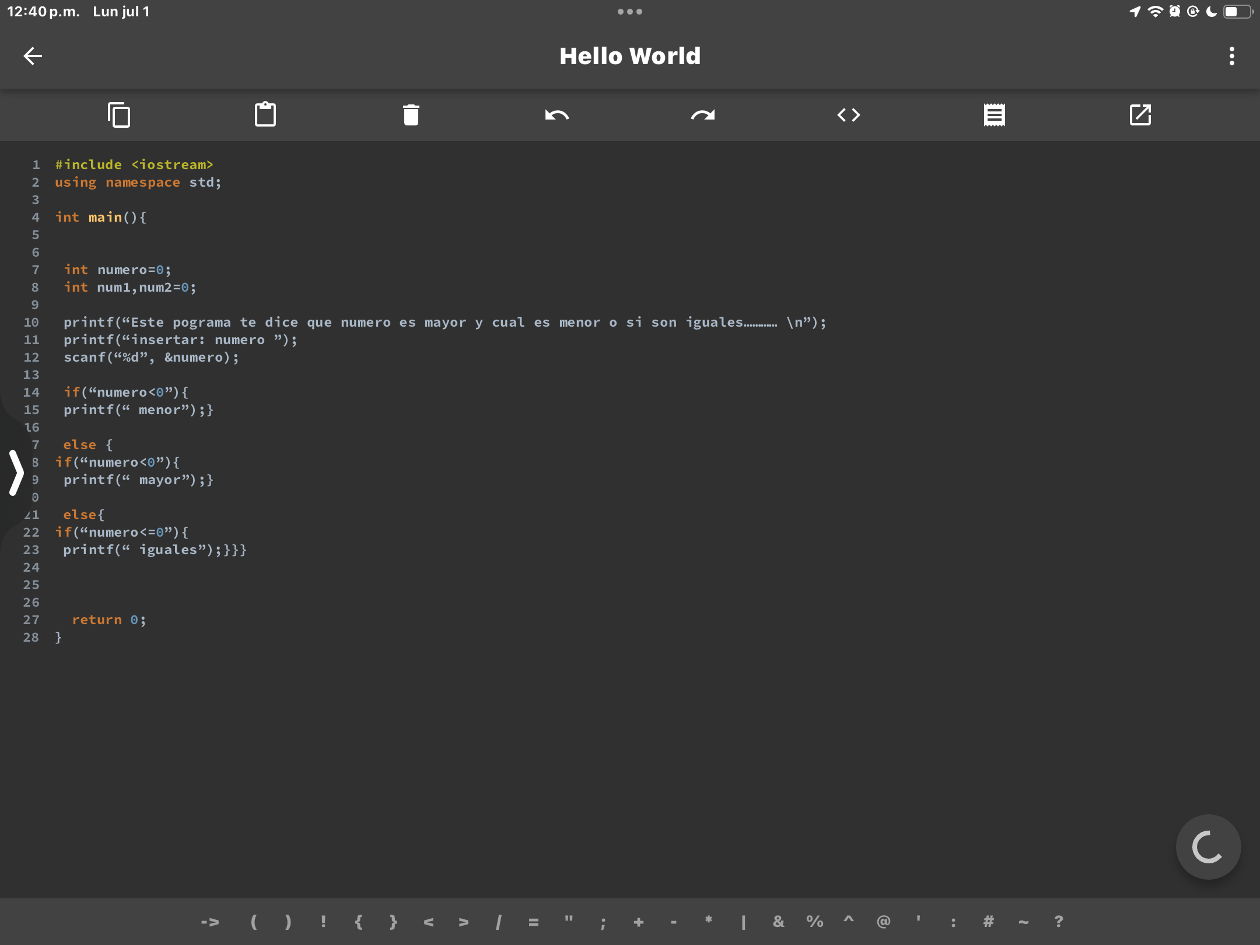Open the output console receipt icon
This screenshot has width=1260, height=945.
pos(994,115)
